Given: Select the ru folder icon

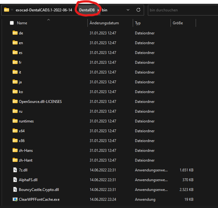Looking at the screenshot, I should coord(15,111).
